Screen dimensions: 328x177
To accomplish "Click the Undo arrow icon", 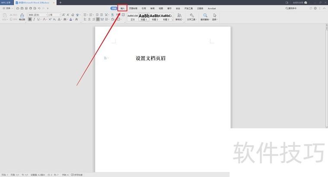I will (x=39, y=8).
